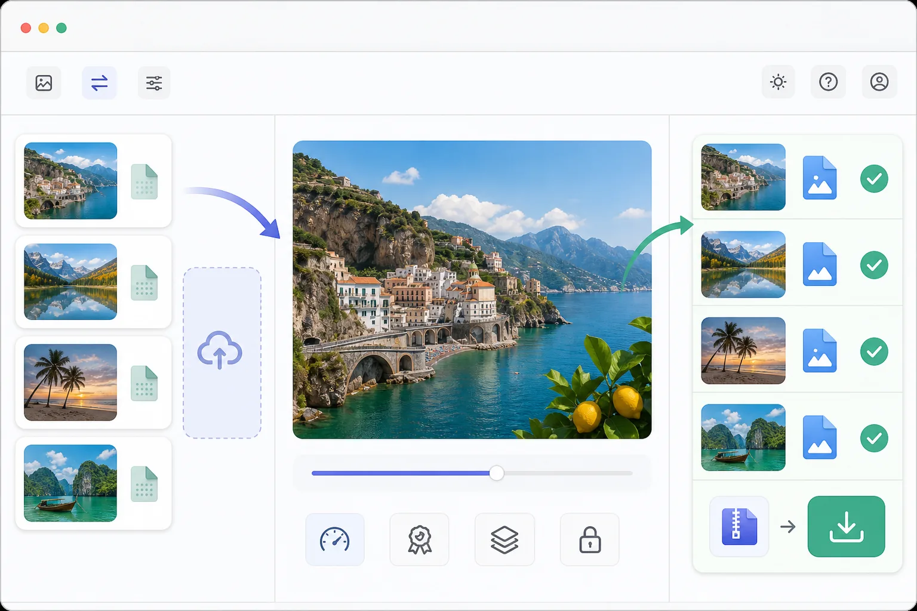The image size is (917, 611).
Task: Toggle the sun brightness theme icon
Action: [778, 82]
